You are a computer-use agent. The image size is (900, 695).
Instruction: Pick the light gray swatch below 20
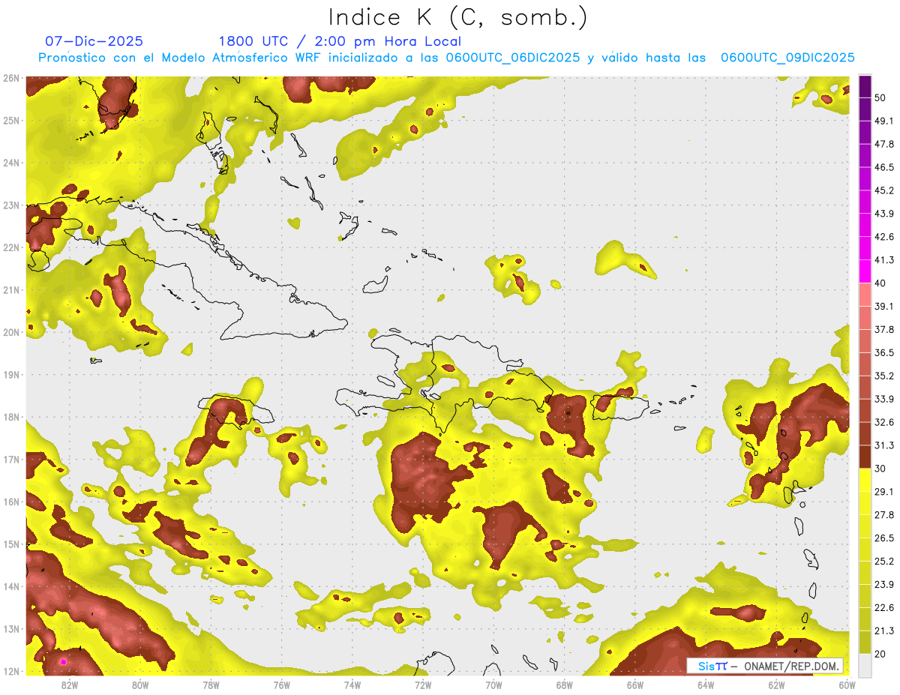pos(865,665)
